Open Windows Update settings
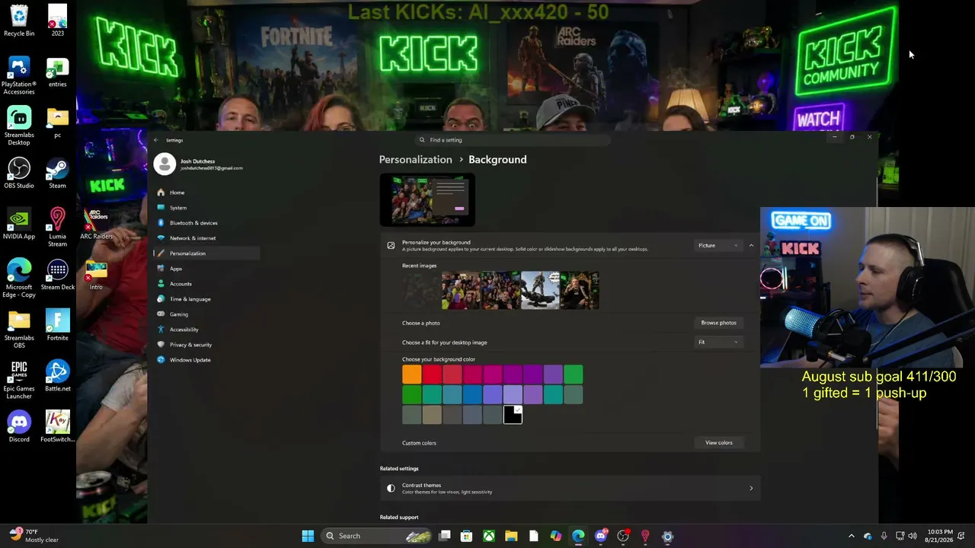This screenshot has height=548, width=975. click(206, 360)
